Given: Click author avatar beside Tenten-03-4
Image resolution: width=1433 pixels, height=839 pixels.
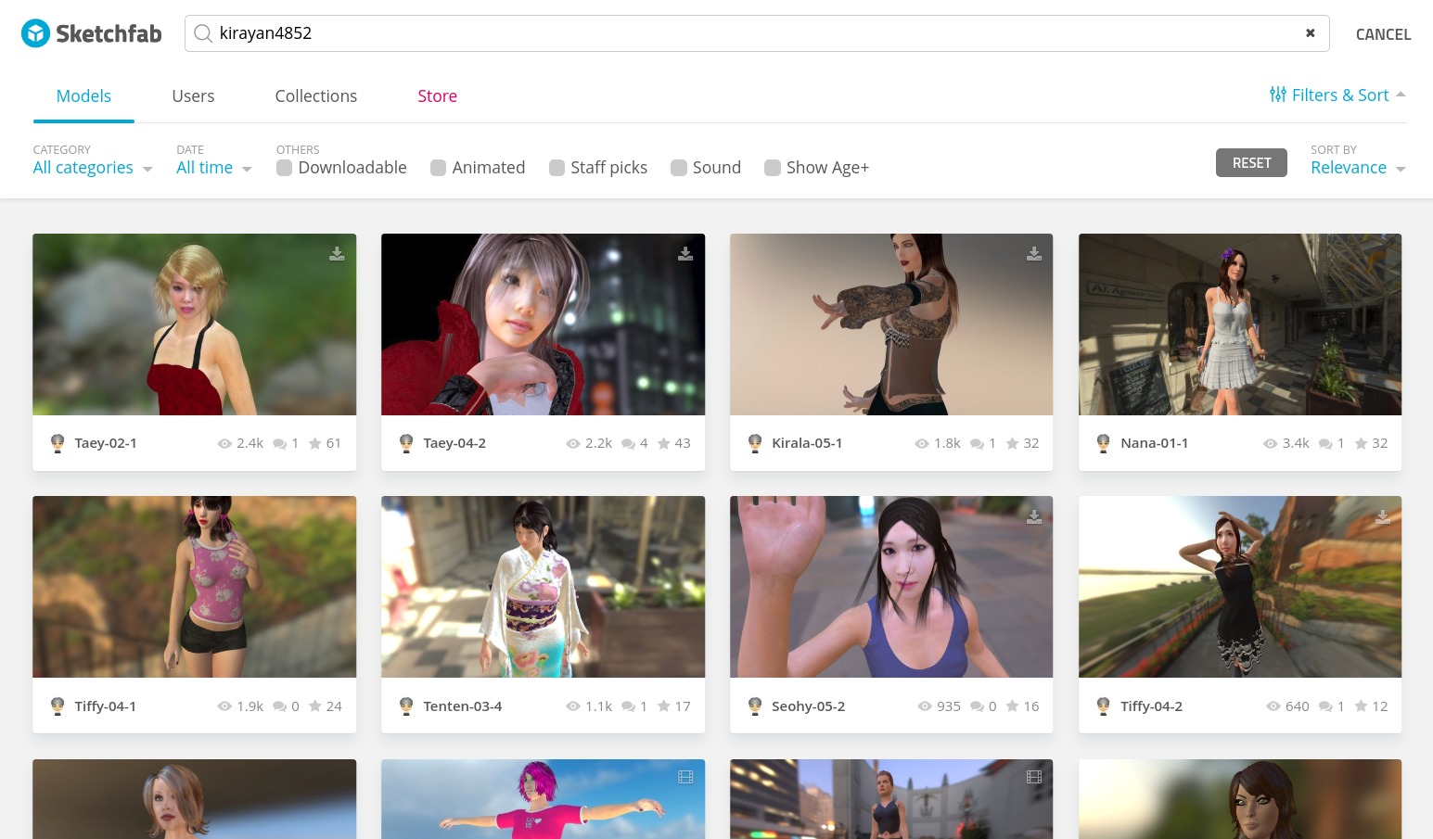Looking at the screenshot, I should click(406, 706).
